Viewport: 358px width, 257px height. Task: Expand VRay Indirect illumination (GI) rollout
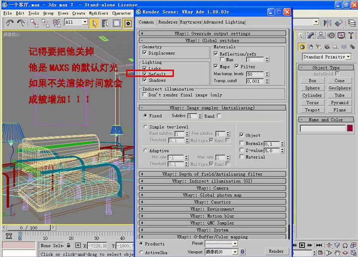click(213, 181)
